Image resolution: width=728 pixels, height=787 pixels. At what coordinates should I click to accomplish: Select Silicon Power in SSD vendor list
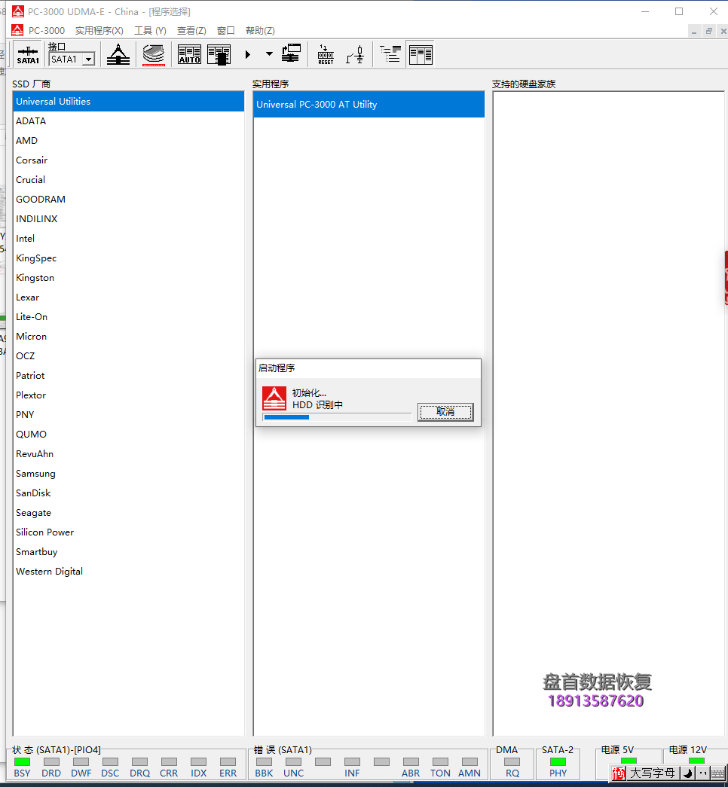(129, 532)
